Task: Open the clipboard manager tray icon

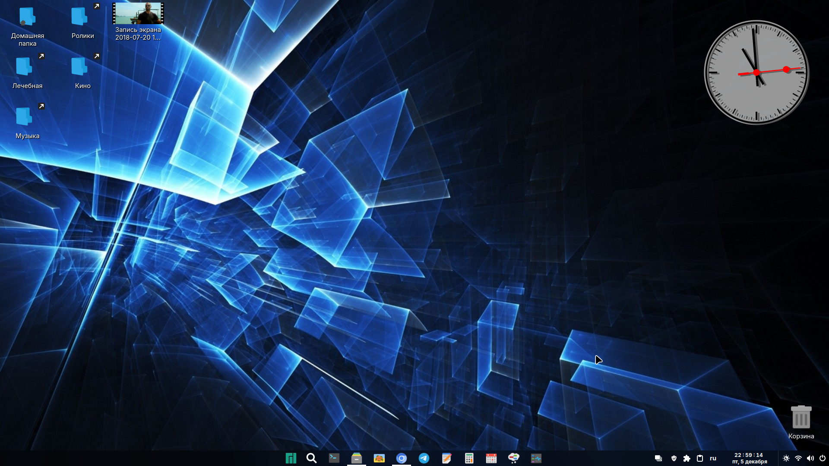Action: coord(700,458)
